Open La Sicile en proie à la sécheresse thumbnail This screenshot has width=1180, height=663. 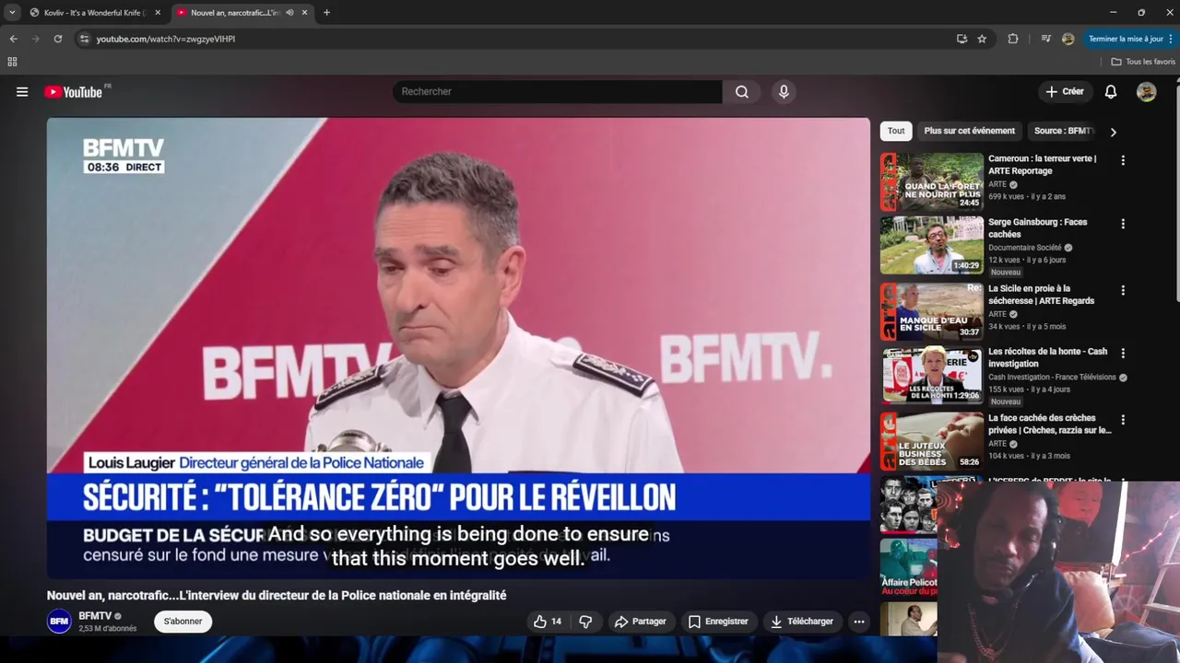932,312
